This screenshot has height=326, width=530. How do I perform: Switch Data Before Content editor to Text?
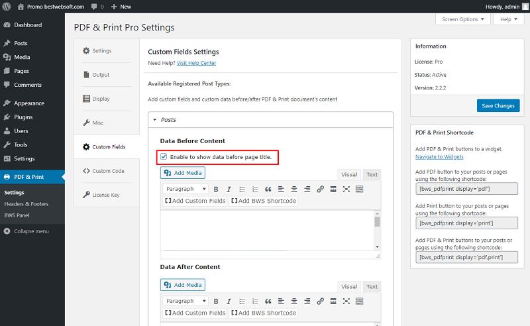click(372, 174)
